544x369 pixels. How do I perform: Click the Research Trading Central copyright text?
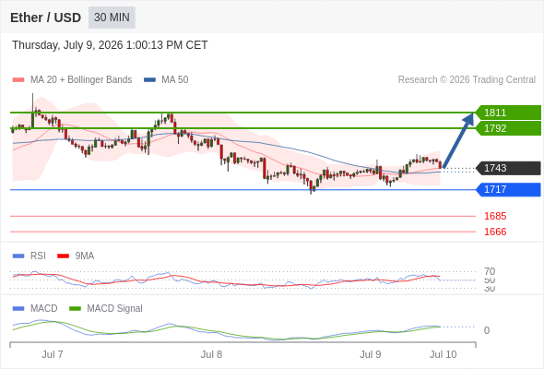467,80
